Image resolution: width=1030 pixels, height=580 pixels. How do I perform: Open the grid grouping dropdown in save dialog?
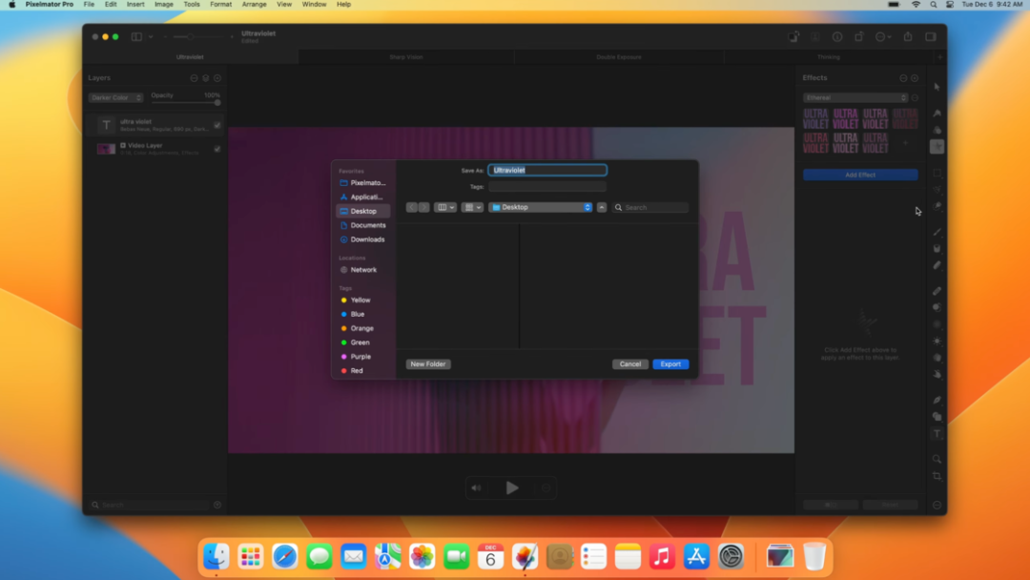pyautogui.click(x=472, y=208)
